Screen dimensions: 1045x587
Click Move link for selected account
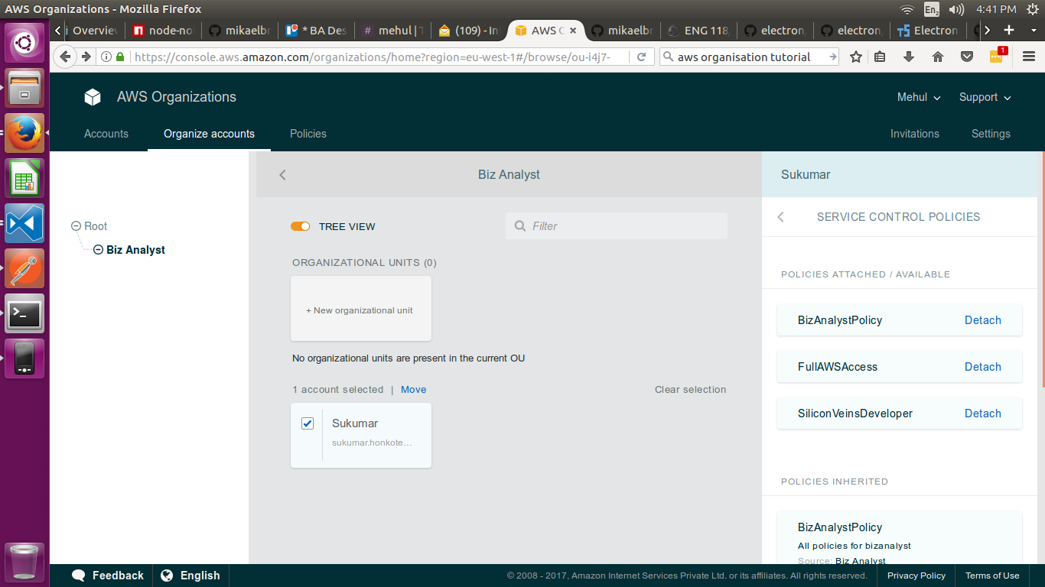click(413, 390)
